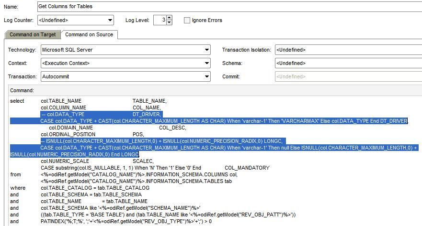Click 'col.ORDINAL_POSITION' in the command
Viewport: 422px width, 226px height.
pyautogui.click(x=68, y=134)
